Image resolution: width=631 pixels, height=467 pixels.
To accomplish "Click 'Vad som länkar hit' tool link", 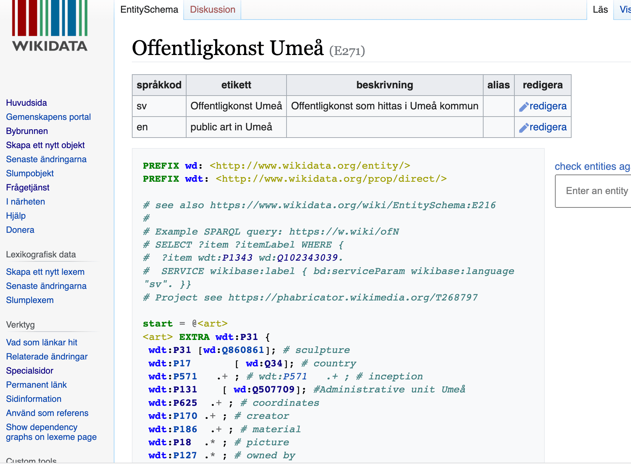I will pos(42,342).
